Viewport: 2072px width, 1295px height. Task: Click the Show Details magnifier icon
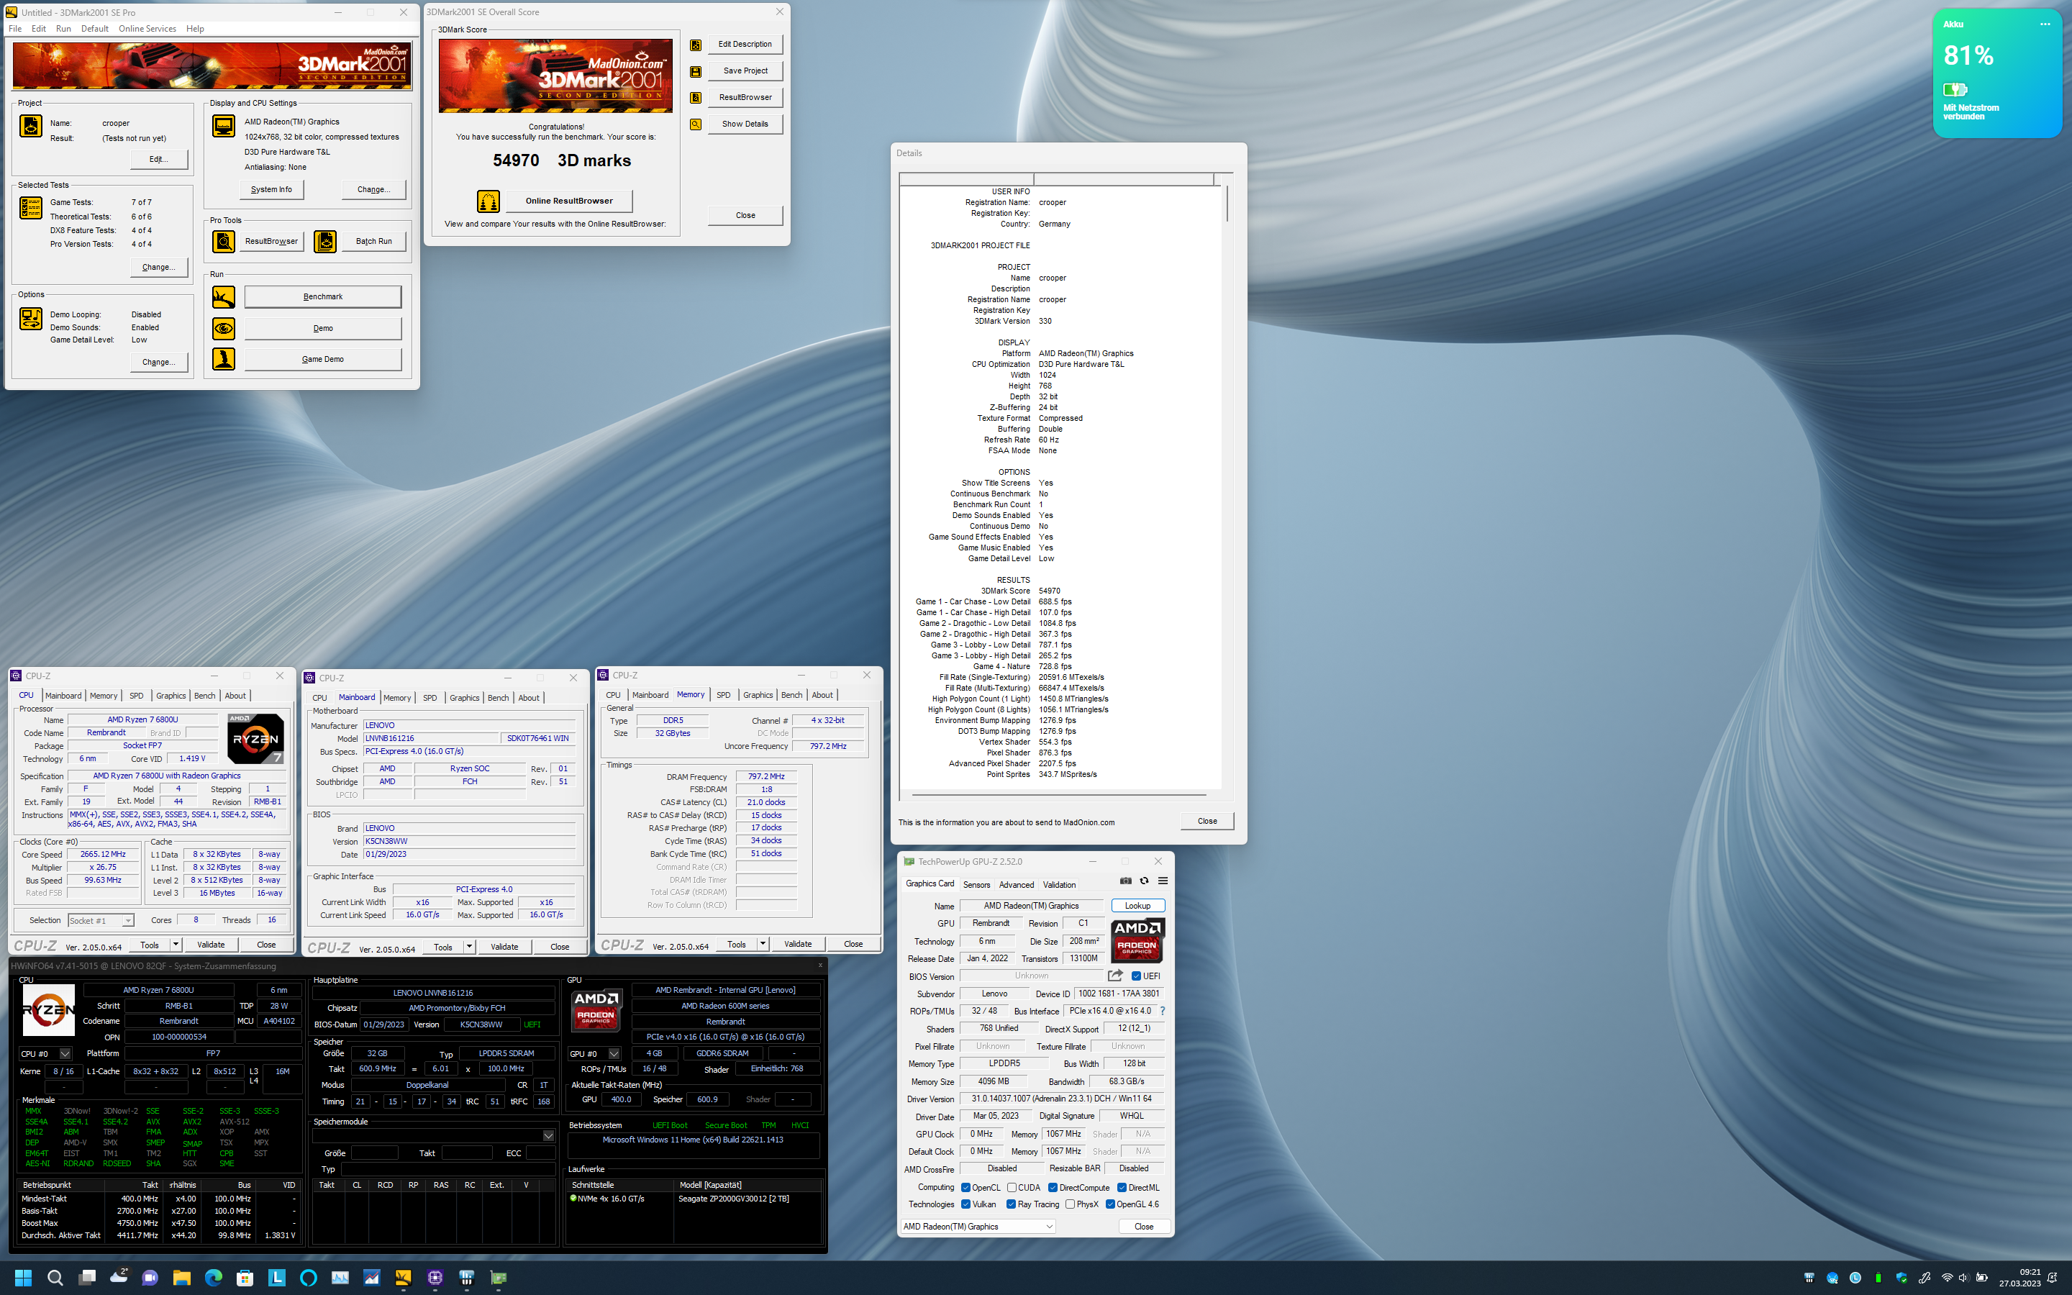tap(696, 124)
